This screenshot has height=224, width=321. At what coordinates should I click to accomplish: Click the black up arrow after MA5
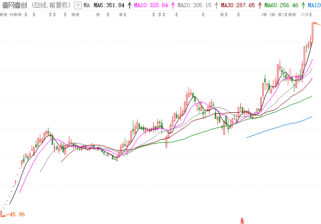tap(129, 5)
